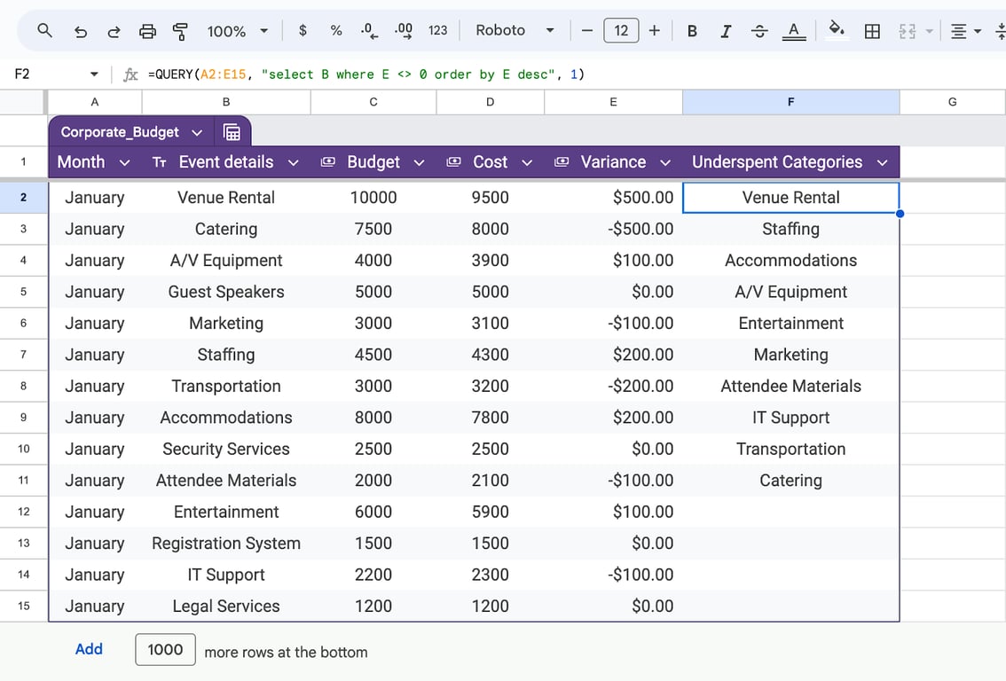The height and width of the screenshot is (681, 1006).
Task: Click the Registration System cell
Action: coord(226,544)
